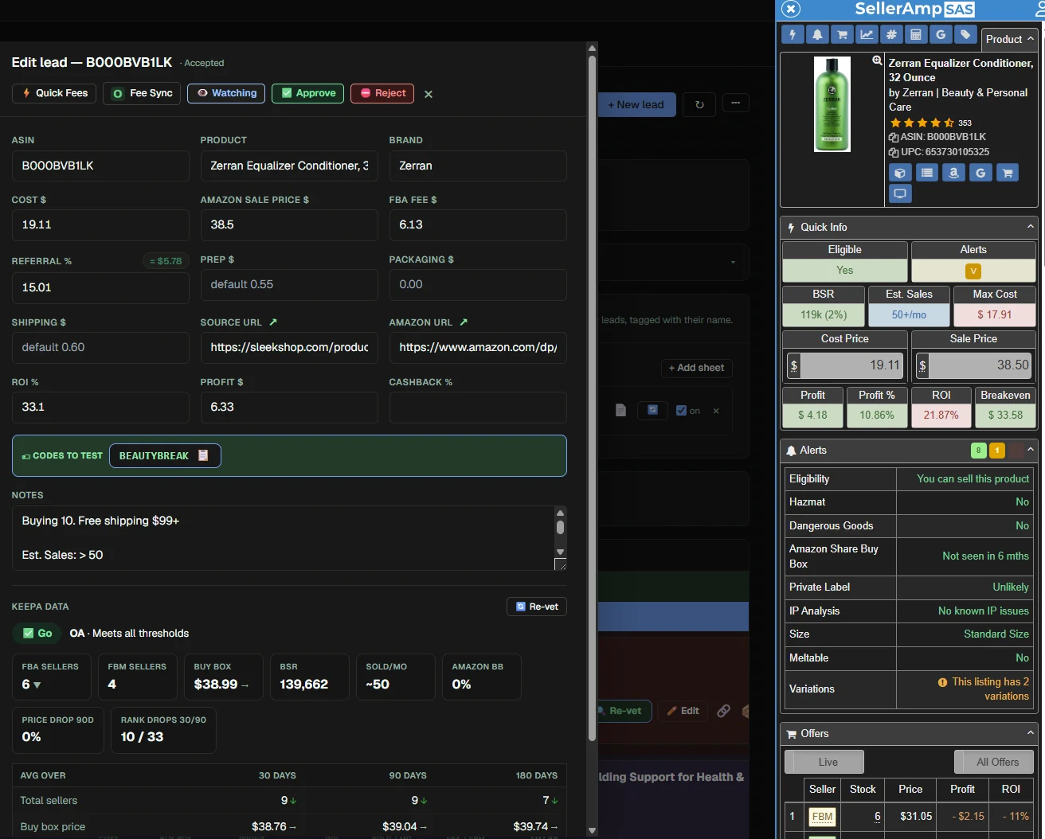The height and width of the screenshot is (839, 1045).
Task: Collapse the Offers section
Action: coord(1031,733)
